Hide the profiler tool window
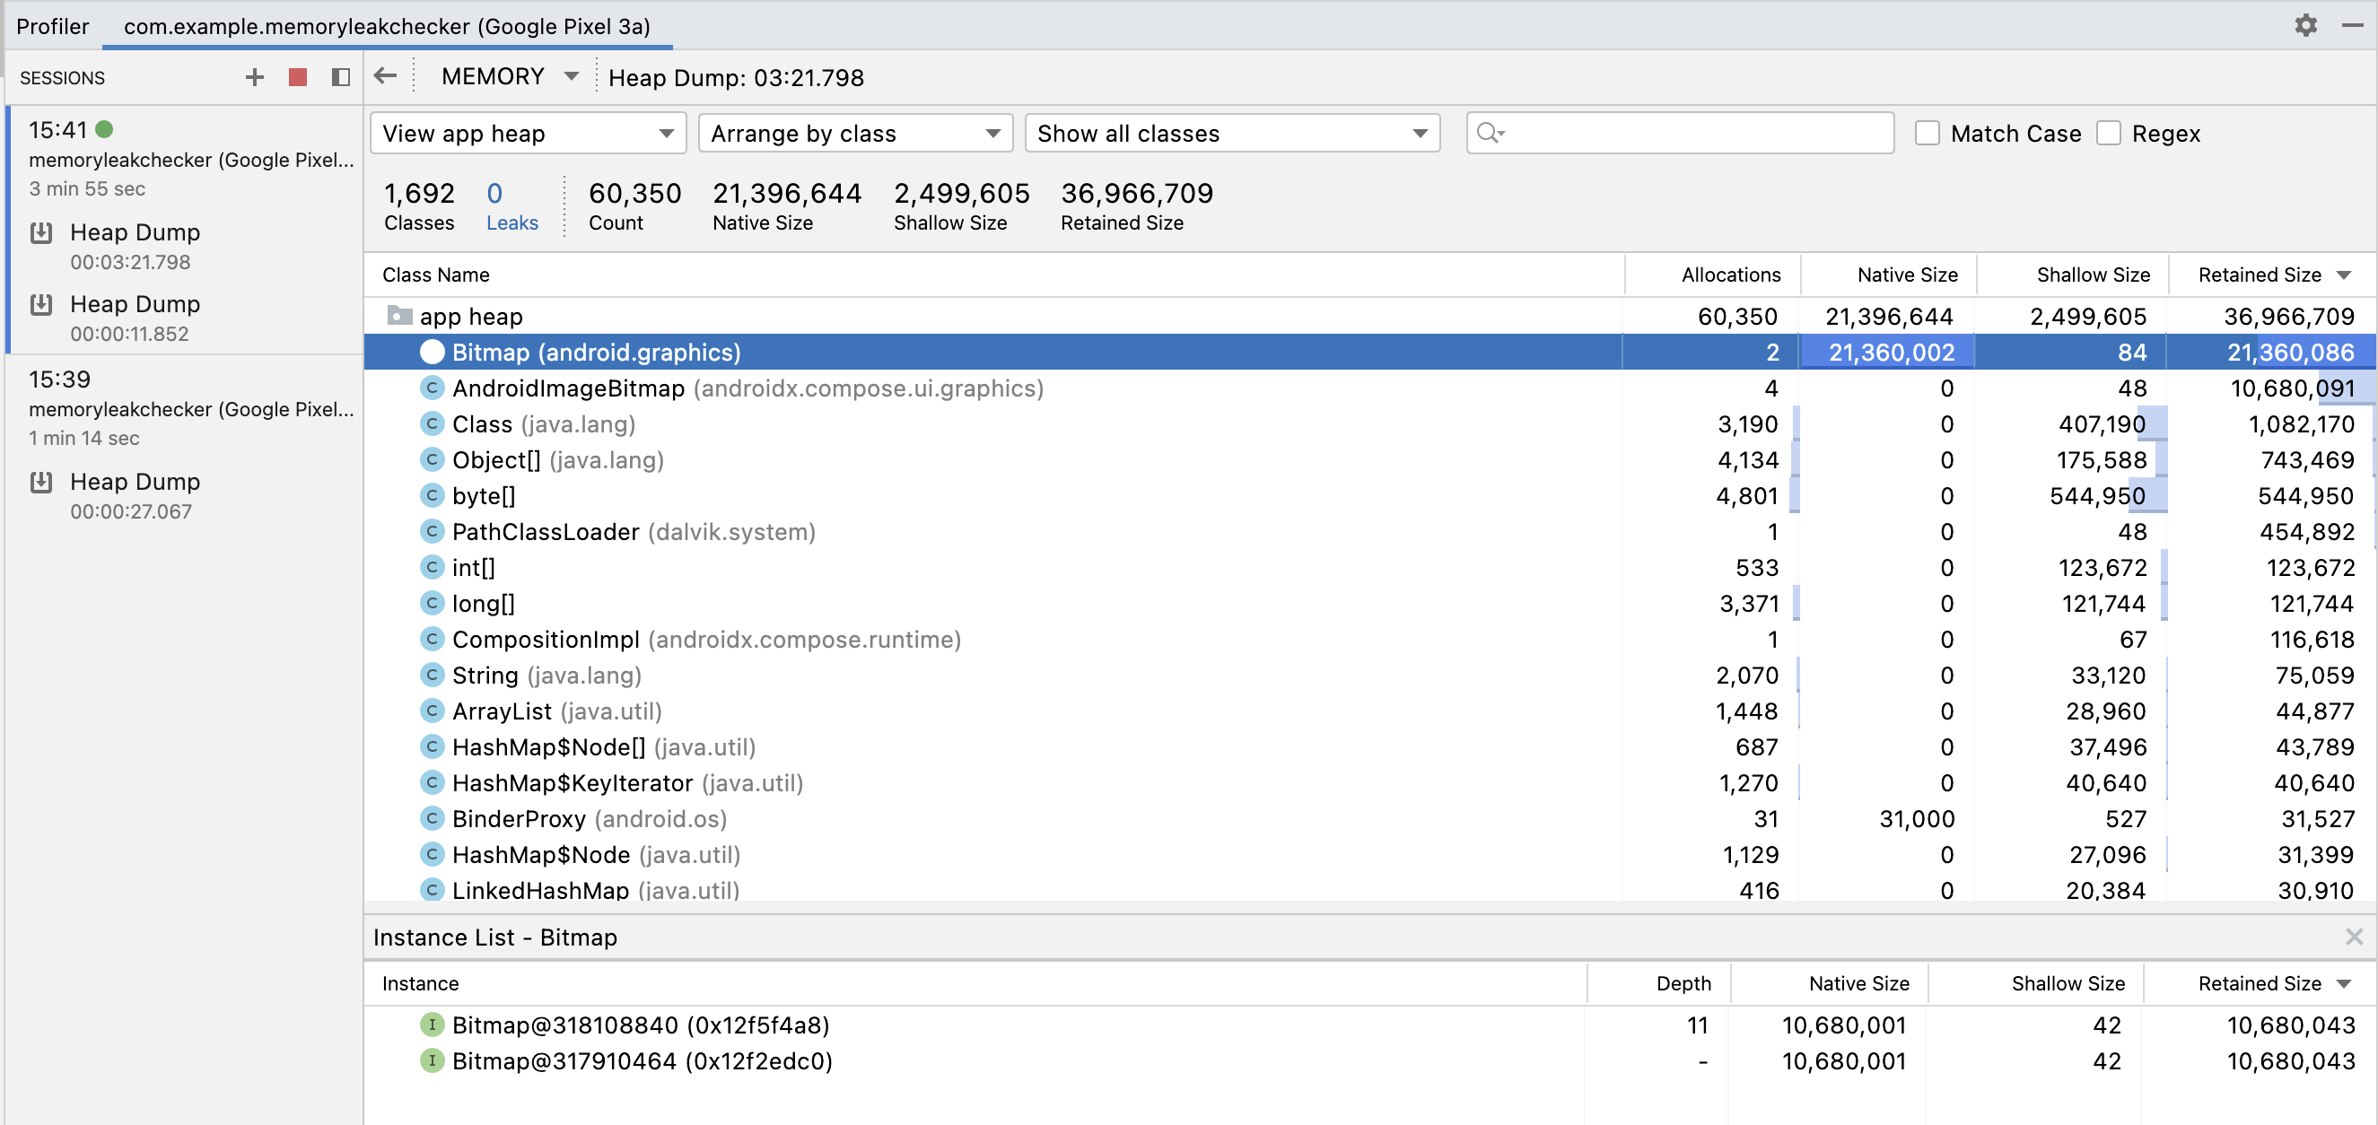 coord(2352,26)
